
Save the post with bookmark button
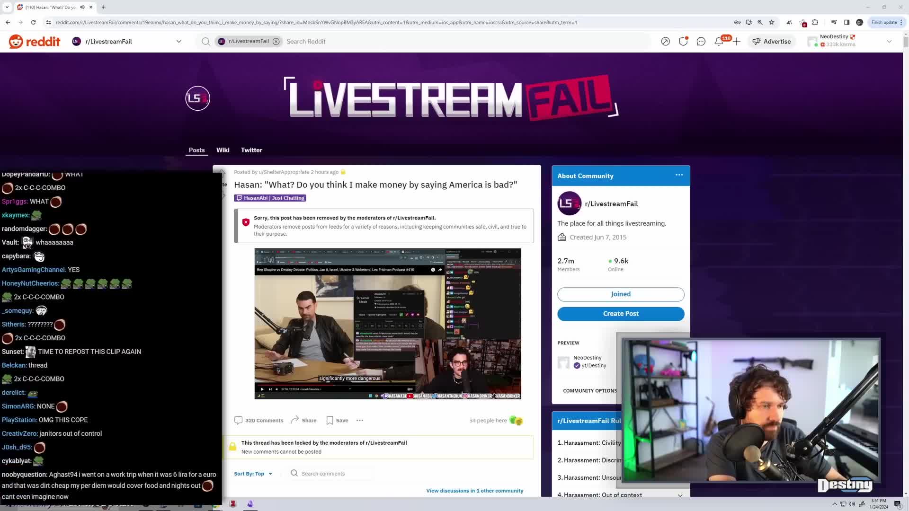337,421
